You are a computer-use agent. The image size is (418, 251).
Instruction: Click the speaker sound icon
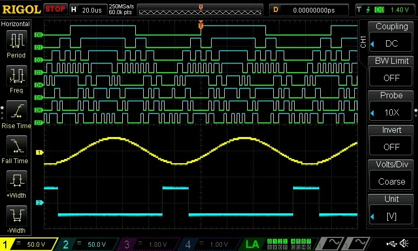click(x=404, y=244)
